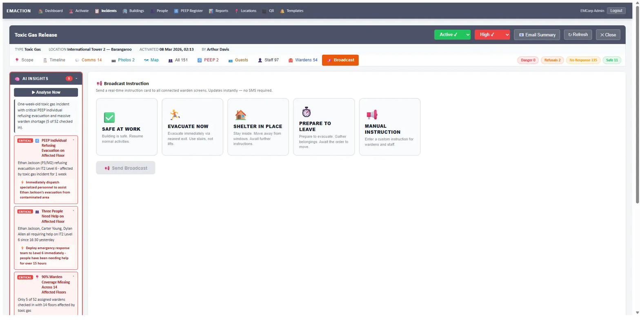Toggle the No Response 135 status filter

[x=583, y=60]
